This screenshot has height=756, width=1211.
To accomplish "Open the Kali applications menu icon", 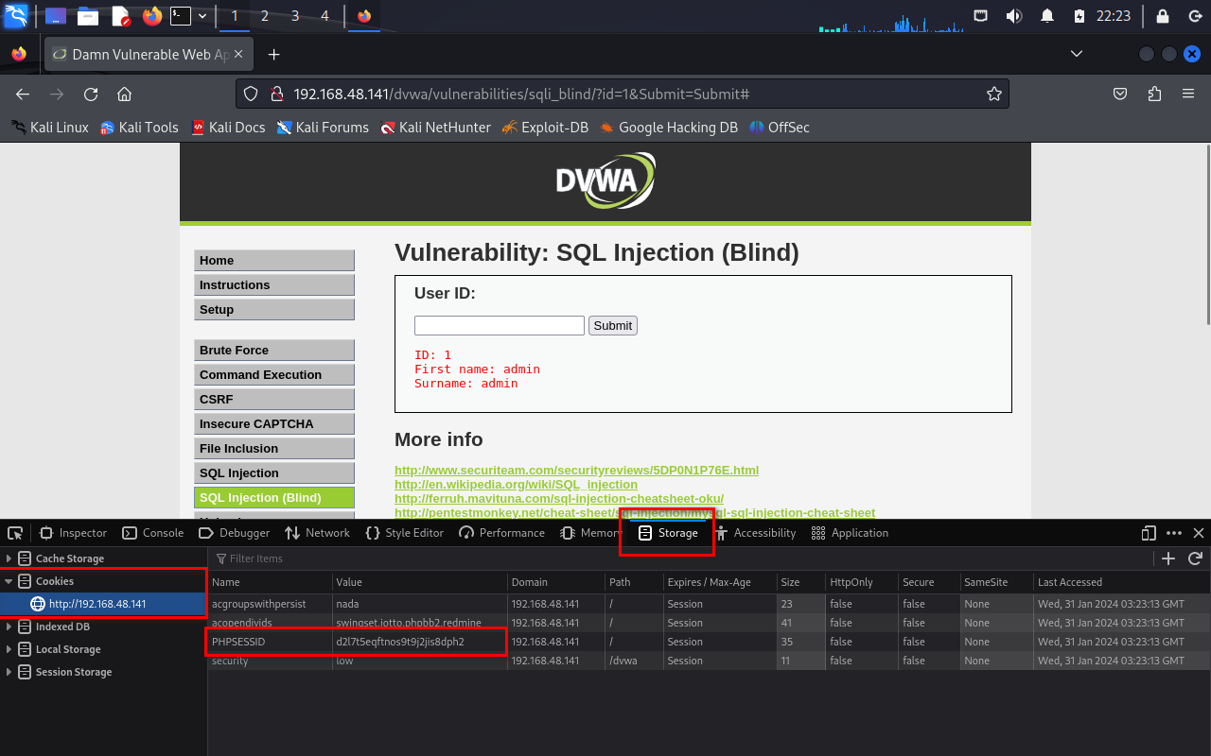I will coord(16,16).
